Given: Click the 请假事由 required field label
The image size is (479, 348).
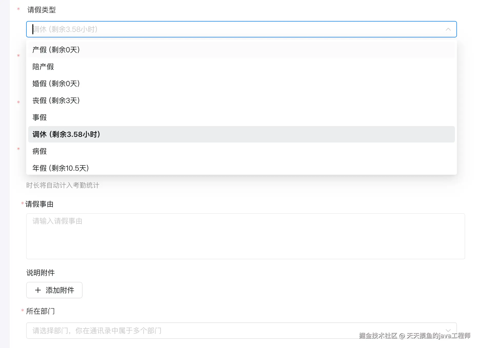Looking at the screenshot, I should click(x=38, y=204).
